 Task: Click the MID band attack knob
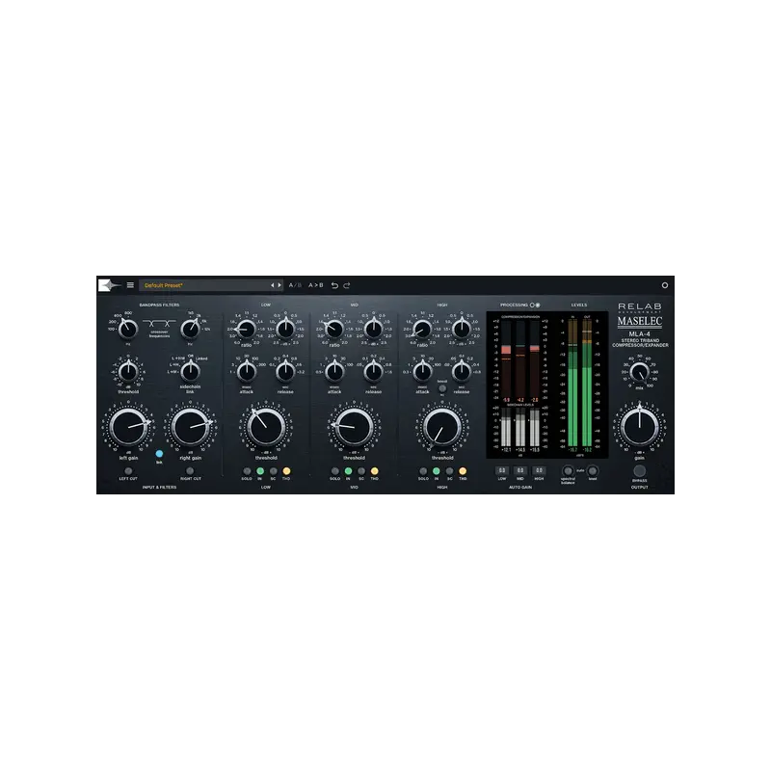click(x=334, y=372)
